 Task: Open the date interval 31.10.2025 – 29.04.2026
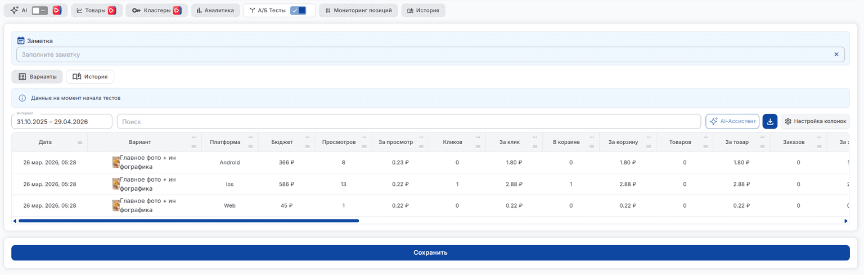(62, 121)
